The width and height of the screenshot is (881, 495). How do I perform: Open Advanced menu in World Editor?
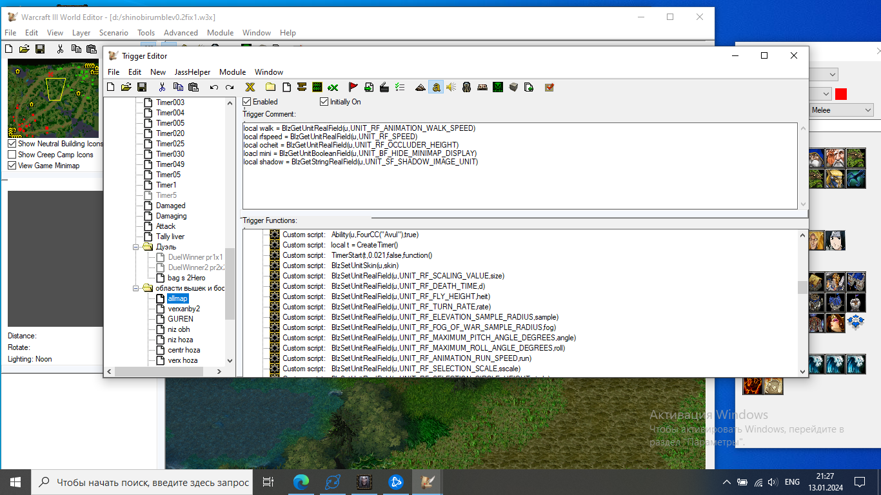point(181,33)
